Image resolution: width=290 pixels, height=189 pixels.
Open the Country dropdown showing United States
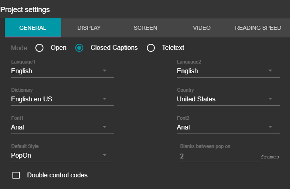(x=228, y=99)
